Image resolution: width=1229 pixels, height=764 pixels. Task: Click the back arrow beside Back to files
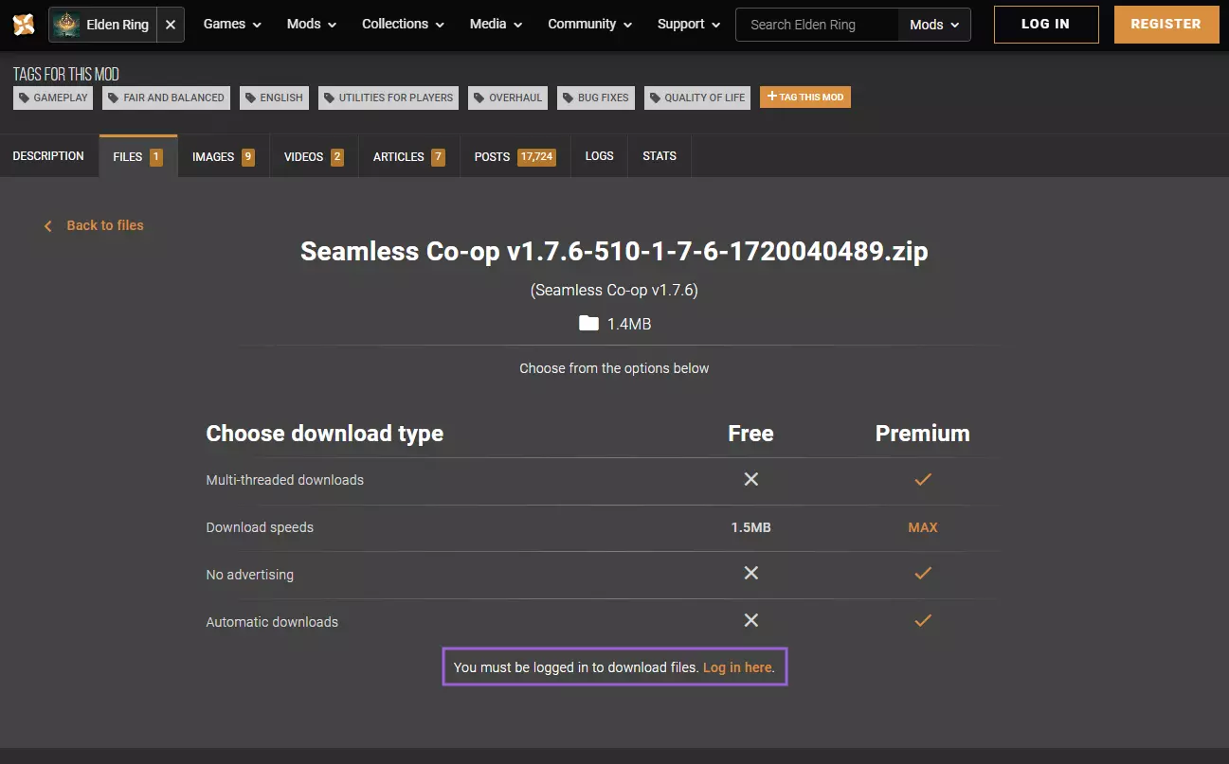click(x=48, y=226)
